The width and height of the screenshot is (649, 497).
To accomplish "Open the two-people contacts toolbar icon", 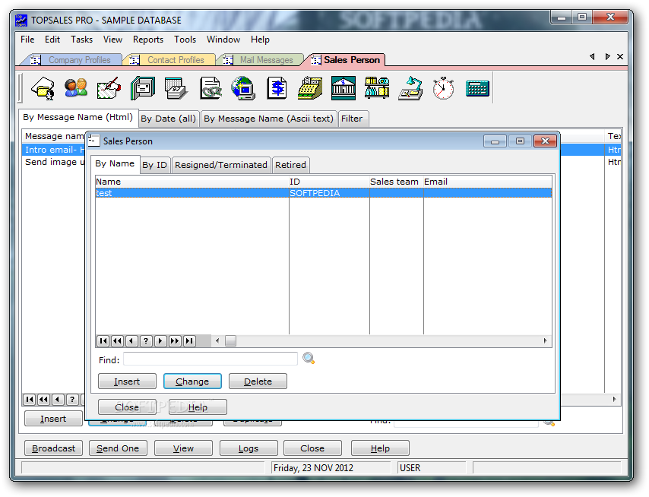I will pos(76,88).
